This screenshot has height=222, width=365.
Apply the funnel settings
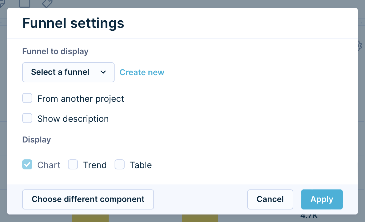tap(322, 199)
